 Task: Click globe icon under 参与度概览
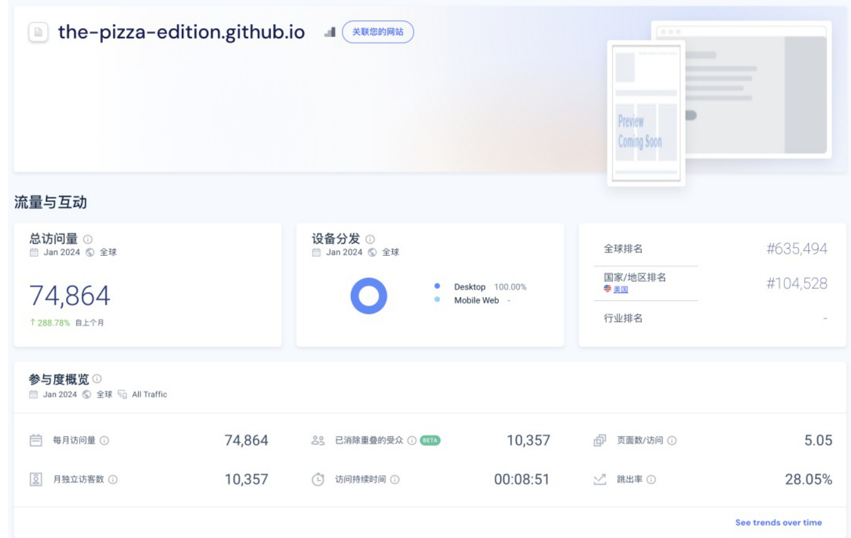pos(87,394)
